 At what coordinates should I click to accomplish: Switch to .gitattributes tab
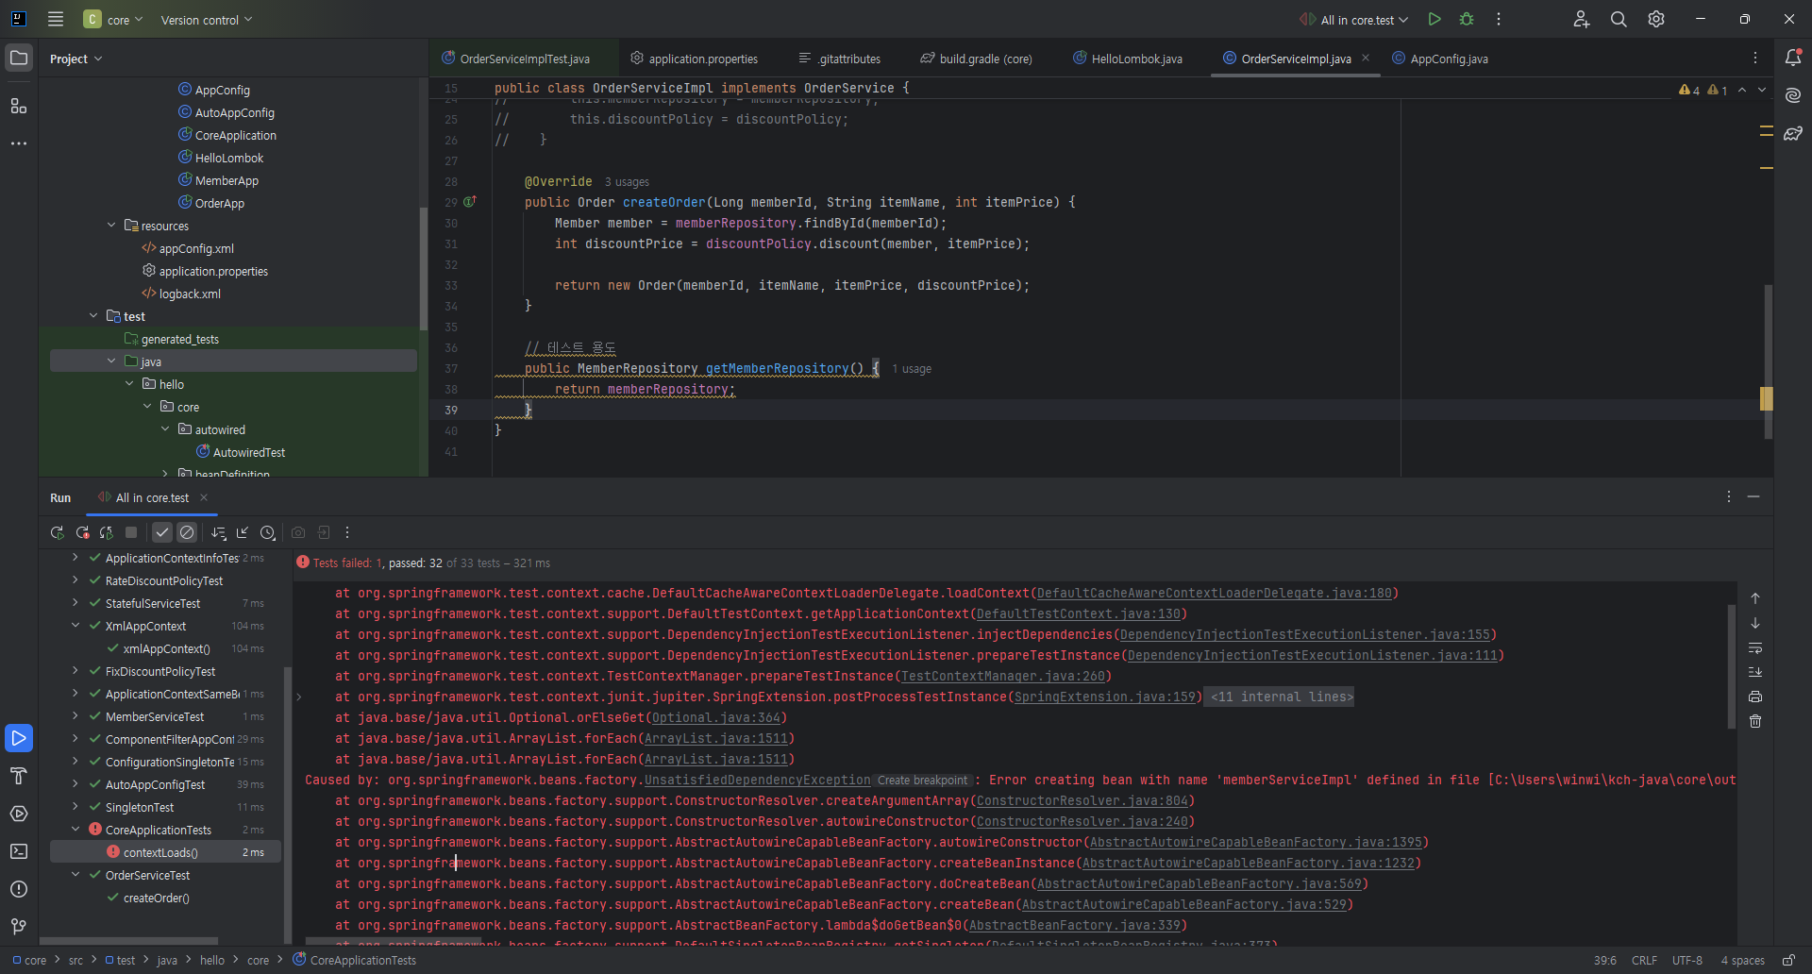840,59
